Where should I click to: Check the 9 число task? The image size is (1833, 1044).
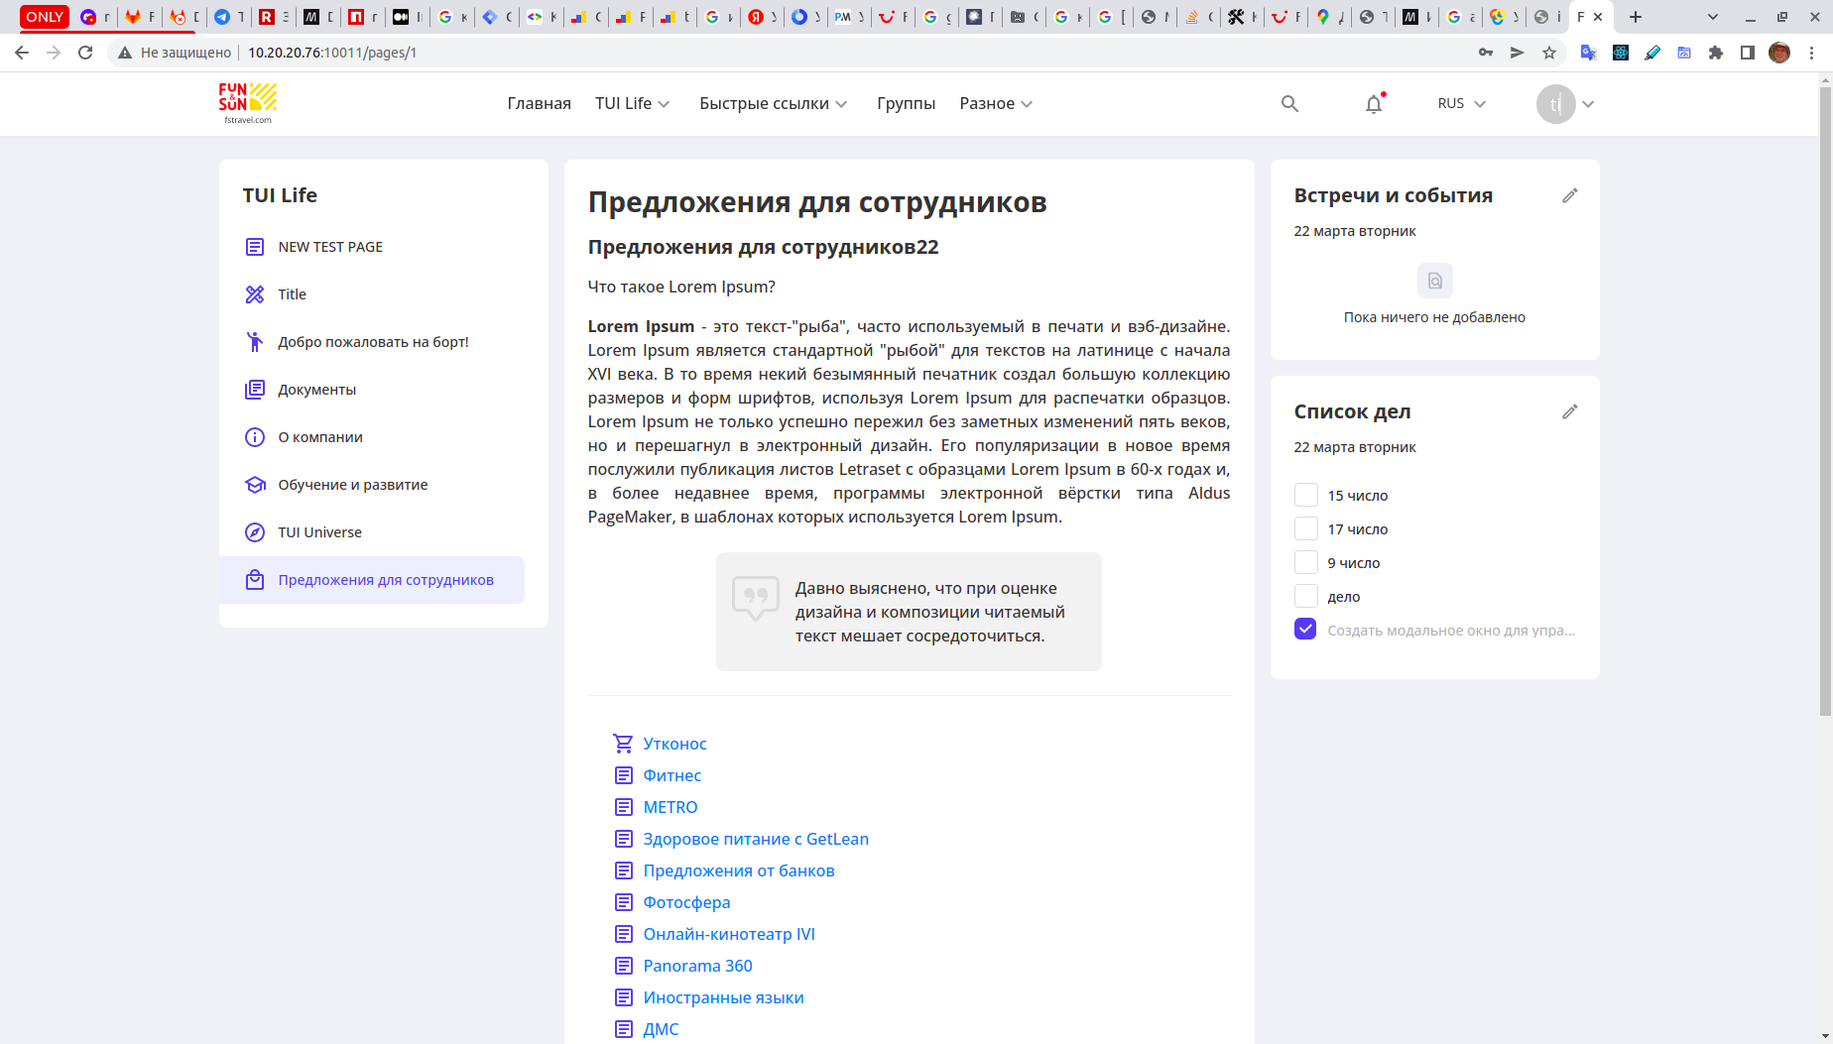point(1306,562)
